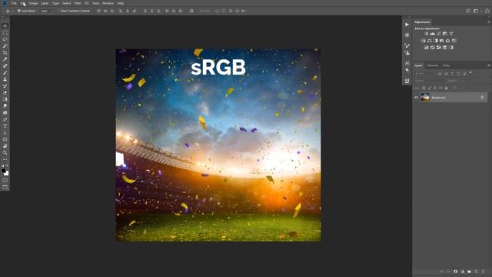Viewport: 492px width, 277px height.
Task: Select the History Brush tool
Action: coord(5,85)
